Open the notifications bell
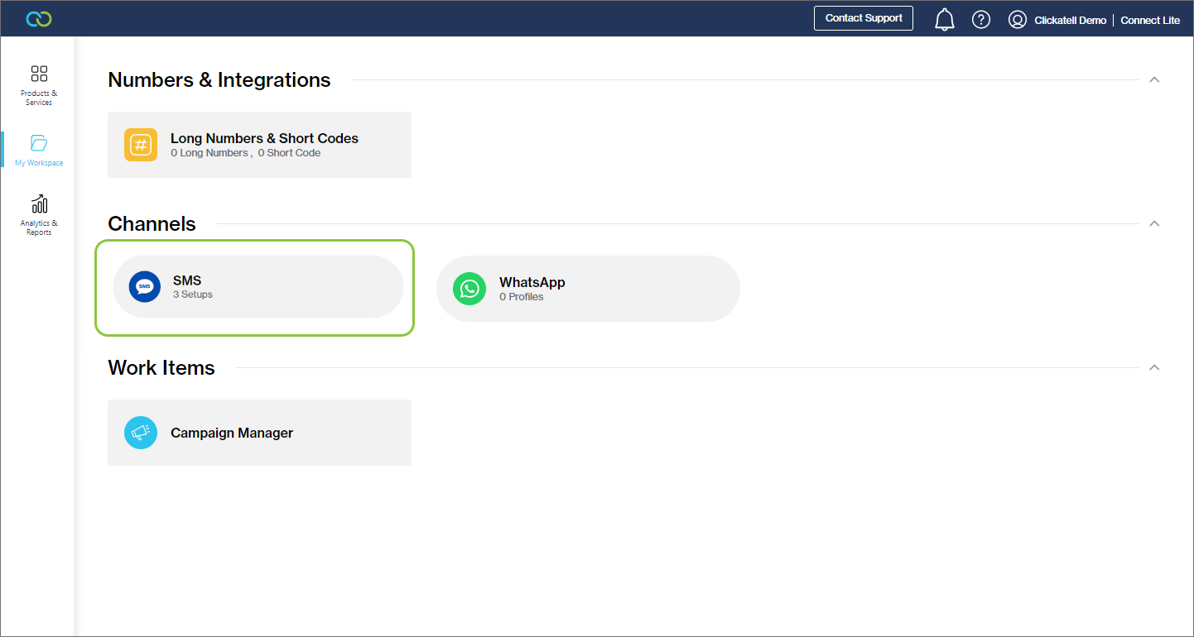 click(x=944, y=19)
